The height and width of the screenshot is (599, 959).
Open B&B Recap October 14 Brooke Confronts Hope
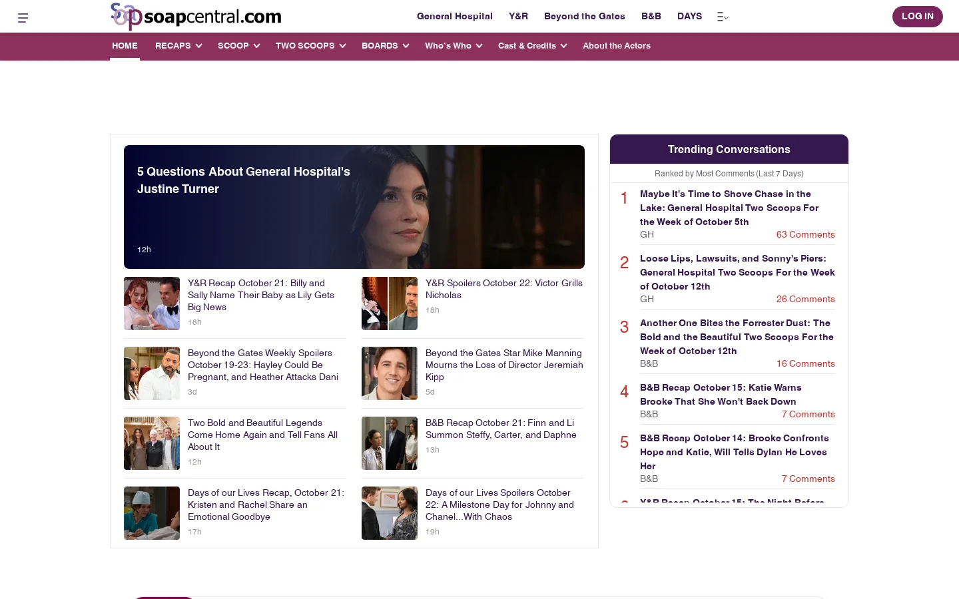click(734, 452)
